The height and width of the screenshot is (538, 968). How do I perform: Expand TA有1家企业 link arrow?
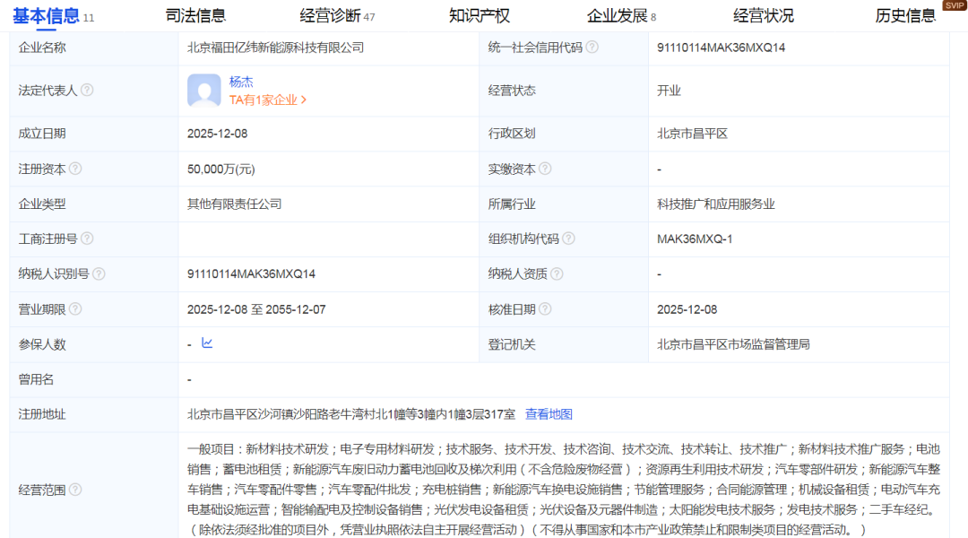[x=304, y=100]
